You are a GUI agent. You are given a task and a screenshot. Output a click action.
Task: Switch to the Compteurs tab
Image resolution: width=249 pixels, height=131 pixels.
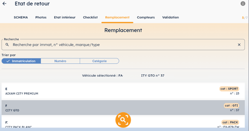[146, 17]
